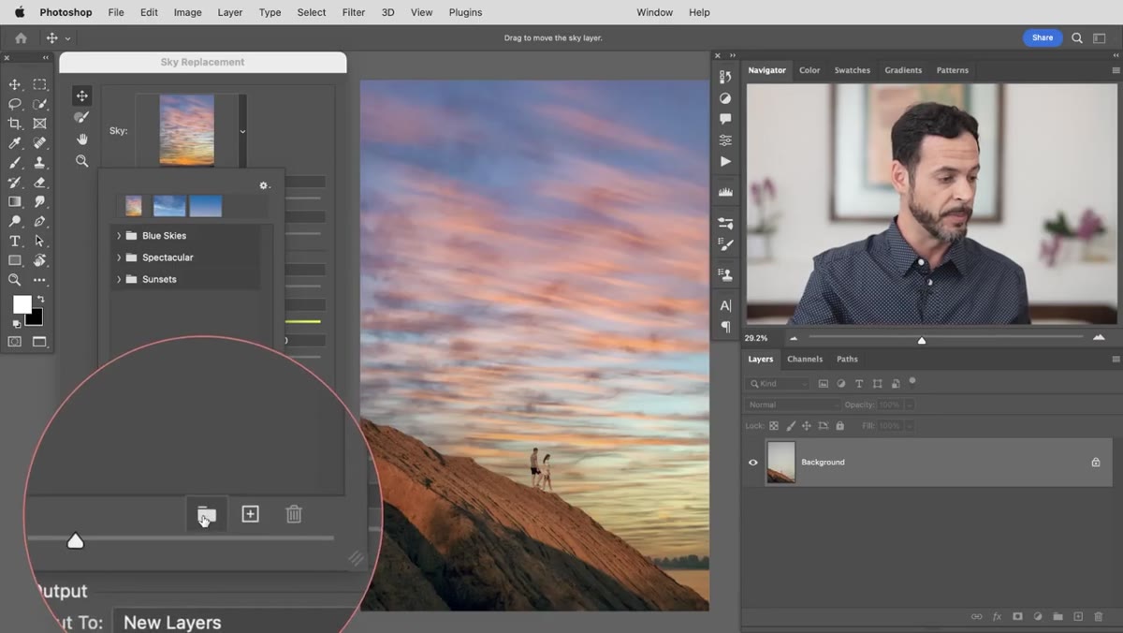This screenshot has height=633, width=1123.
Task: Select the Eraser tool
Action: point(40,183)
